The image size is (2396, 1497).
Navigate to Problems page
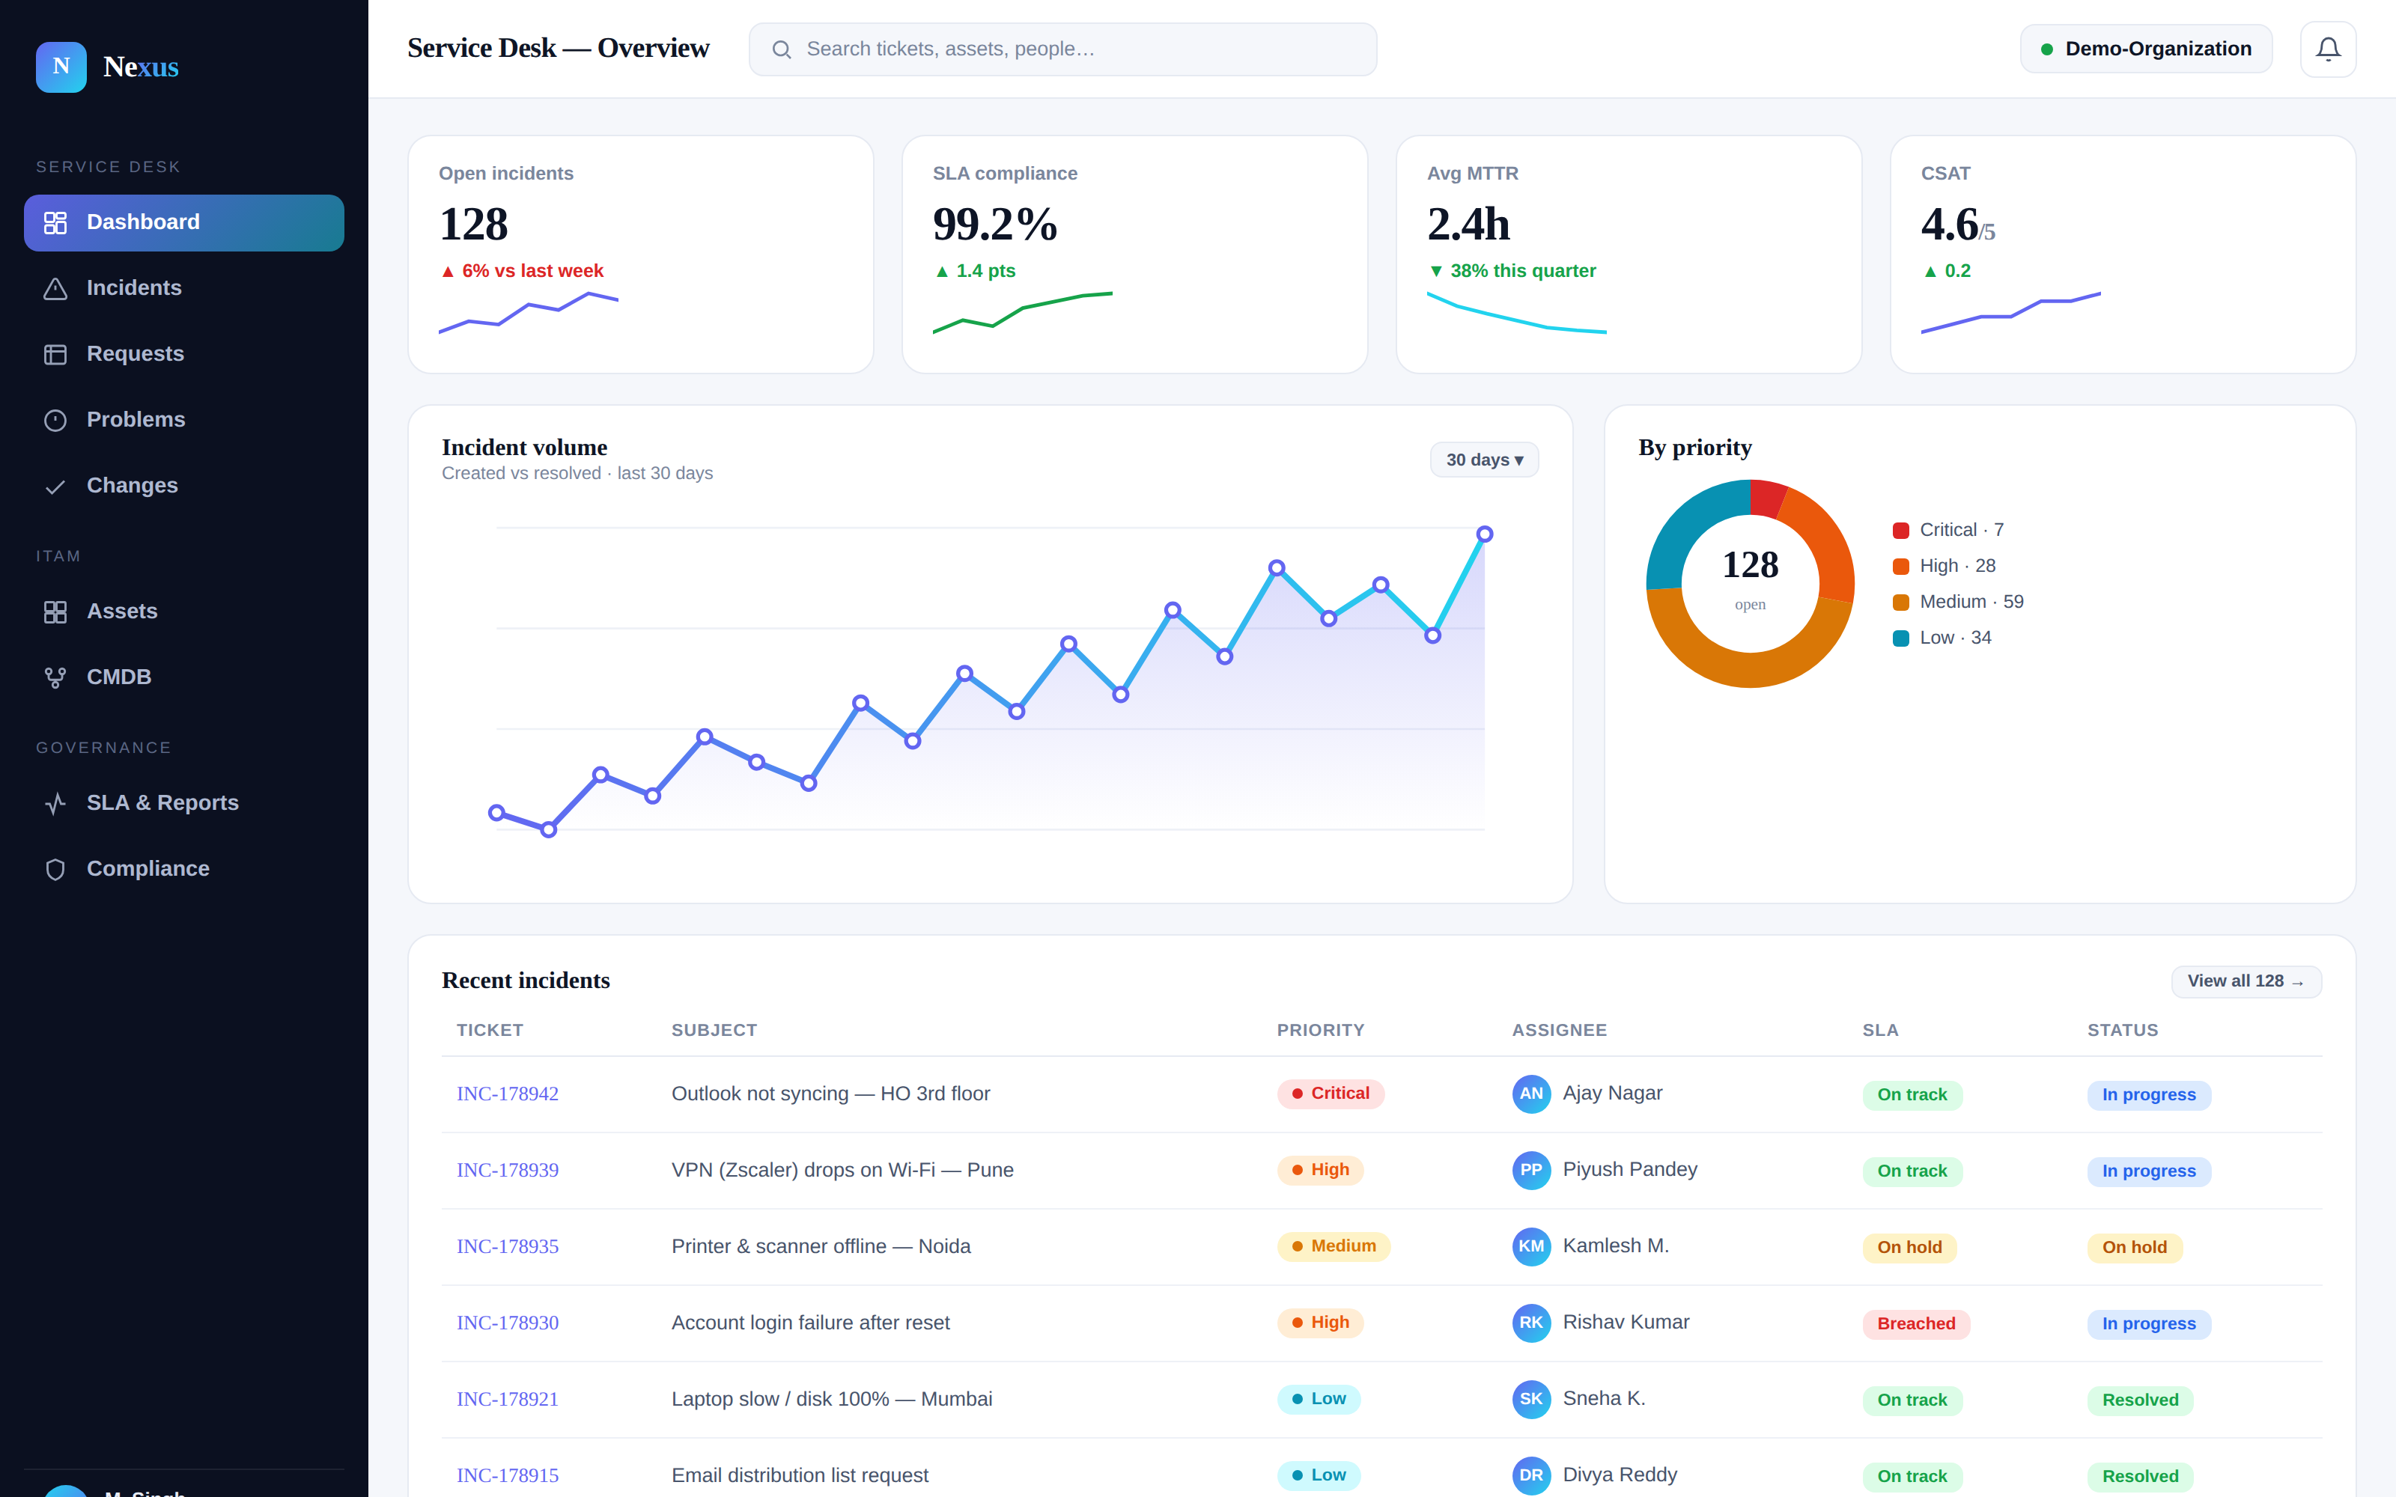pyautogui.click(x=184, y=420)
